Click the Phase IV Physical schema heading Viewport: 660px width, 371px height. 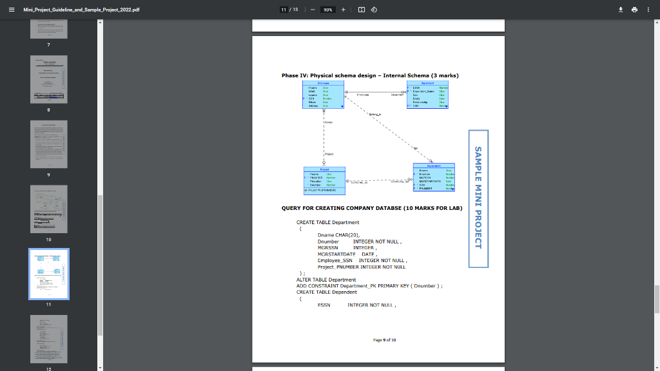370,76
